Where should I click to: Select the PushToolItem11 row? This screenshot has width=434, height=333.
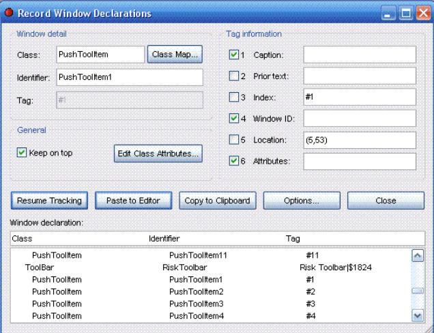pyautogui.click(x=211, y=255)
